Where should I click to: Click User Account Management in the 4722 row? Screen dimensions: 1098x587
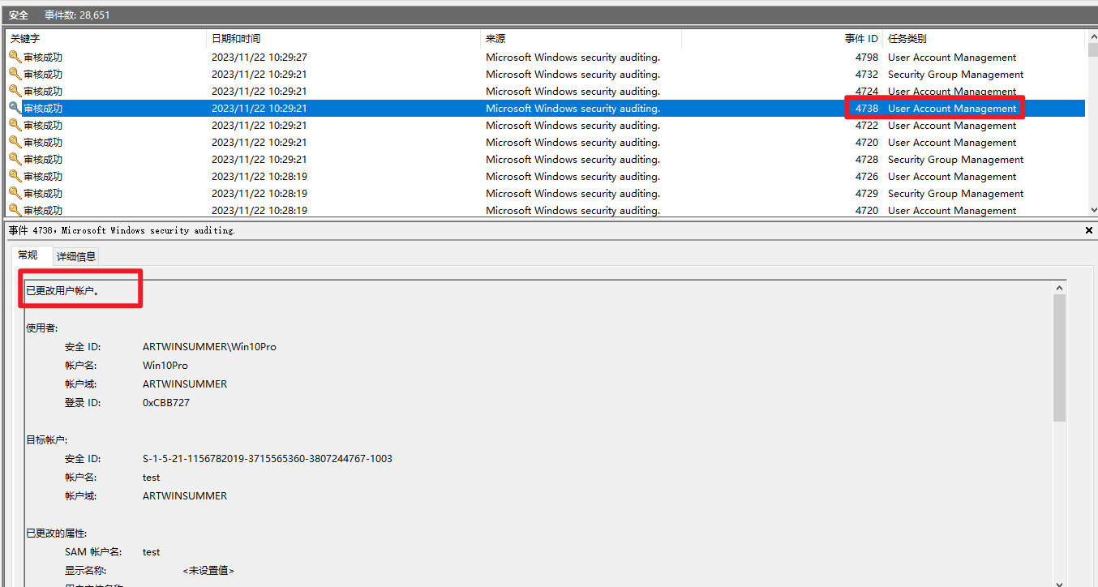click(952, 126)
